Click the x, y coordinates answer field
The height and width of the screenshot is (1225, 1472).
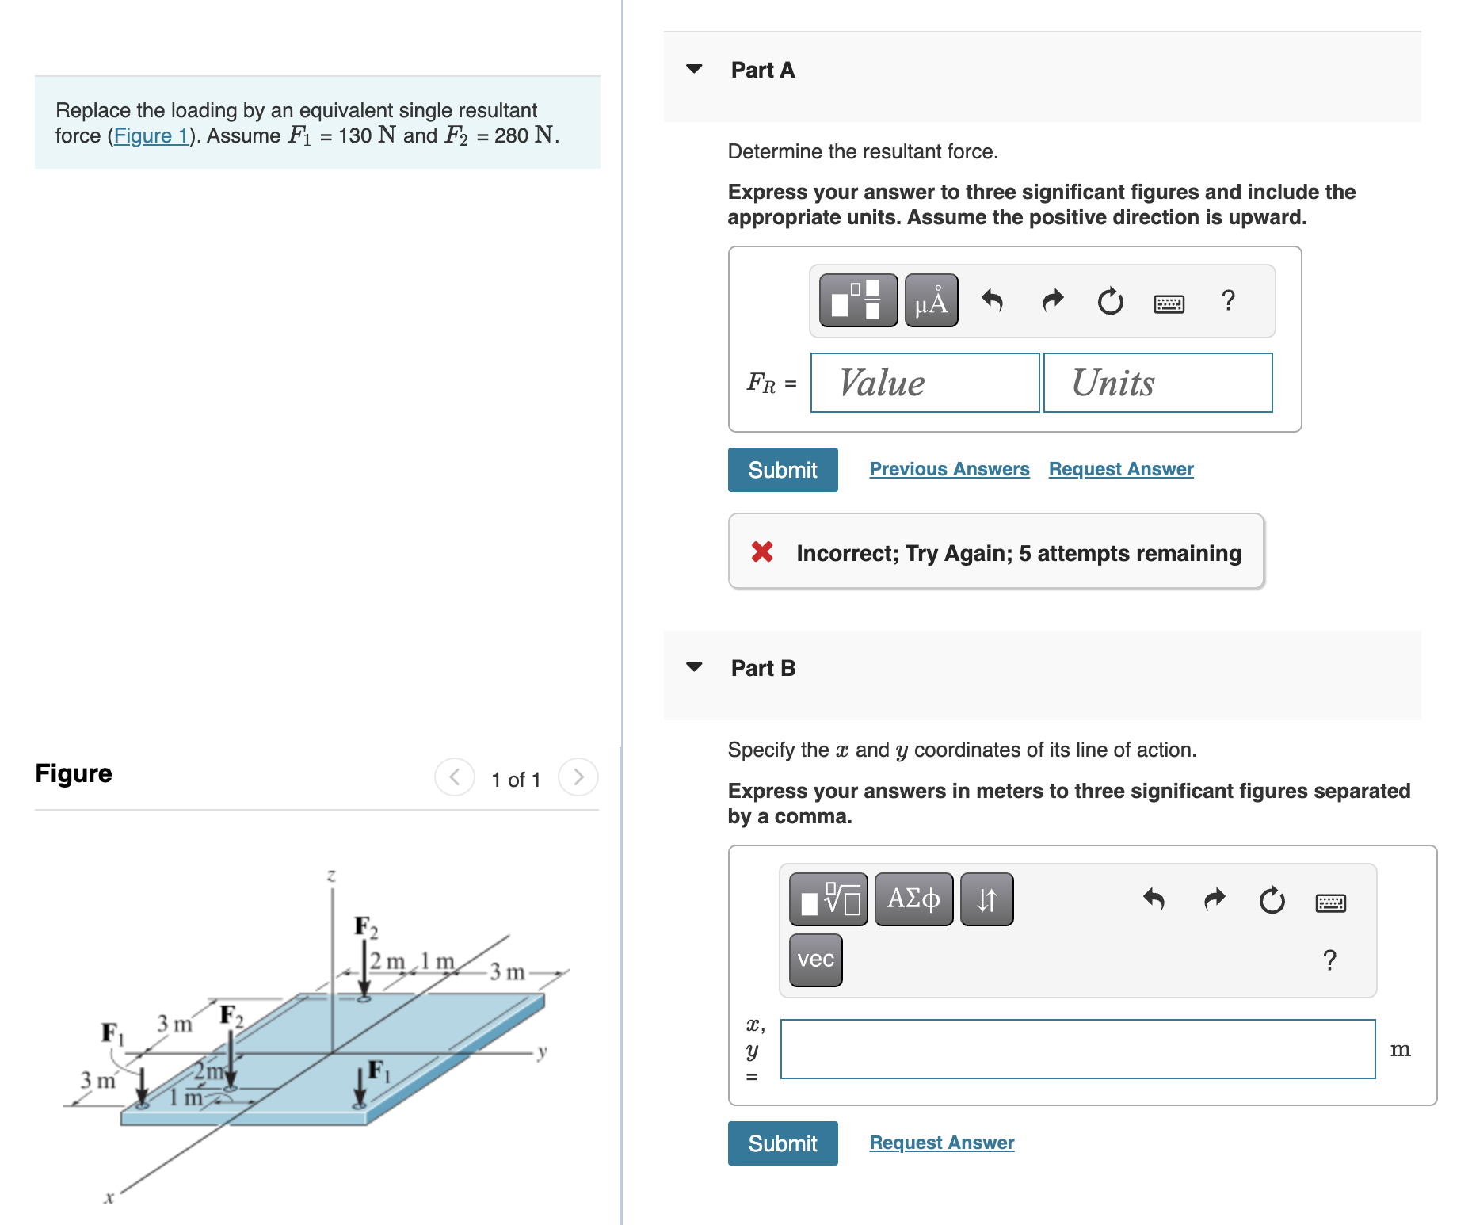coord(1077,1051)
